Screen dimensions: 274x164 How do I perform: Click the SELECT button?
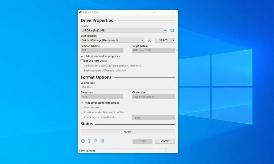[163, 40]
